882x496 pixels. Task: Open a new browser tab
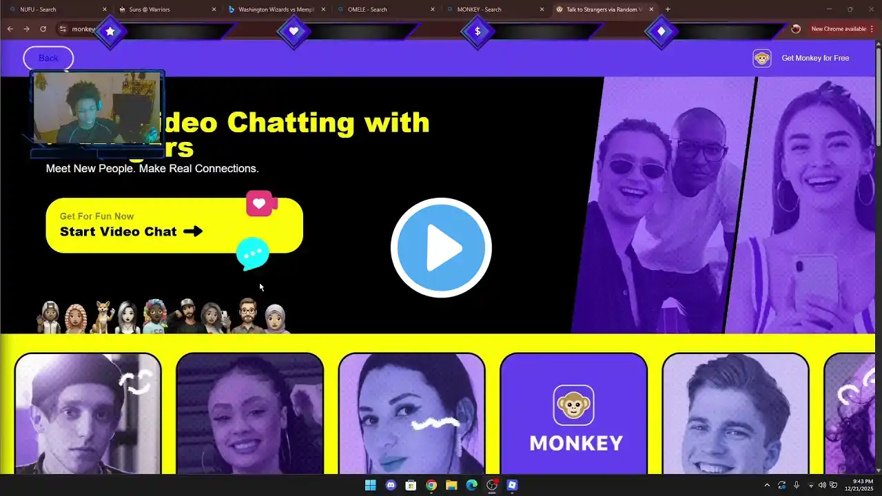[668, 10]
